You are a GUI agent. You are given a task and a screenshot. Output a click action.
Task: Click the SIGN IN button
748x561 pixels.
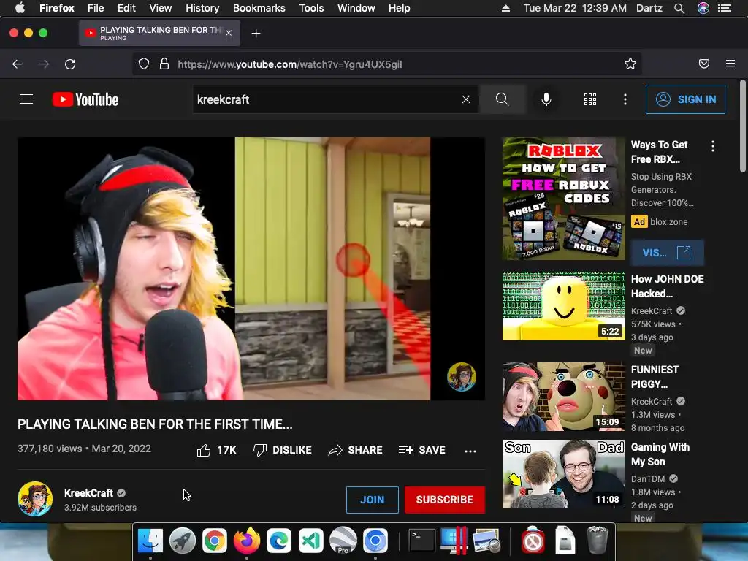pyautogui.click(x=685, y=99)
